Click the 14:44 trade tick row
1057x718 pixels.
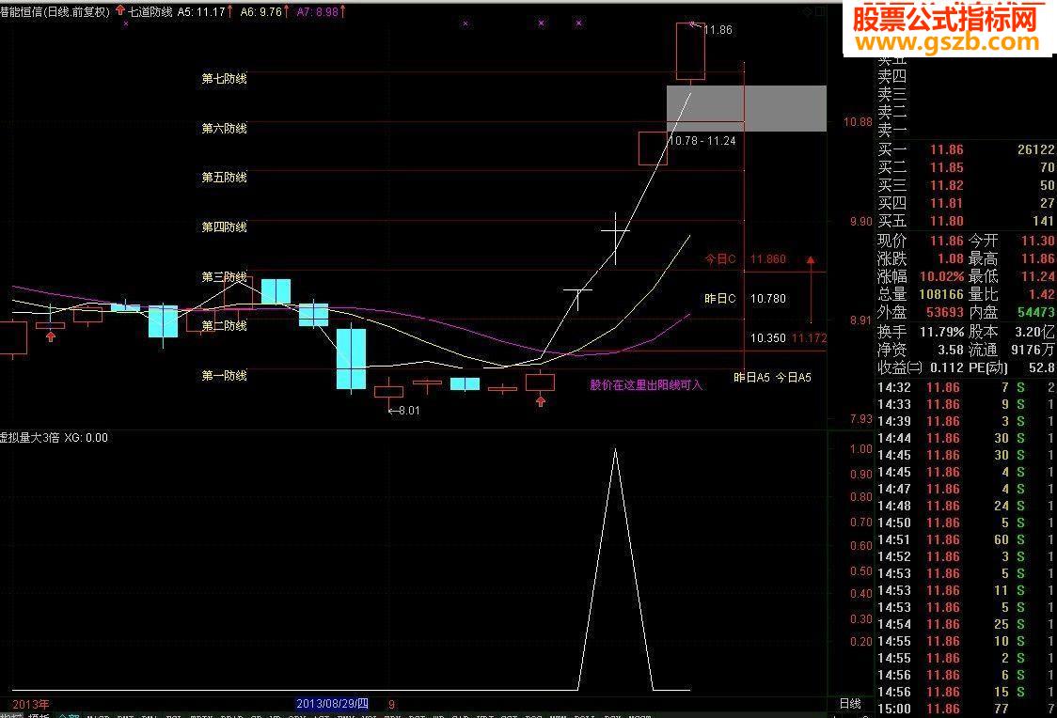point(966,439)
